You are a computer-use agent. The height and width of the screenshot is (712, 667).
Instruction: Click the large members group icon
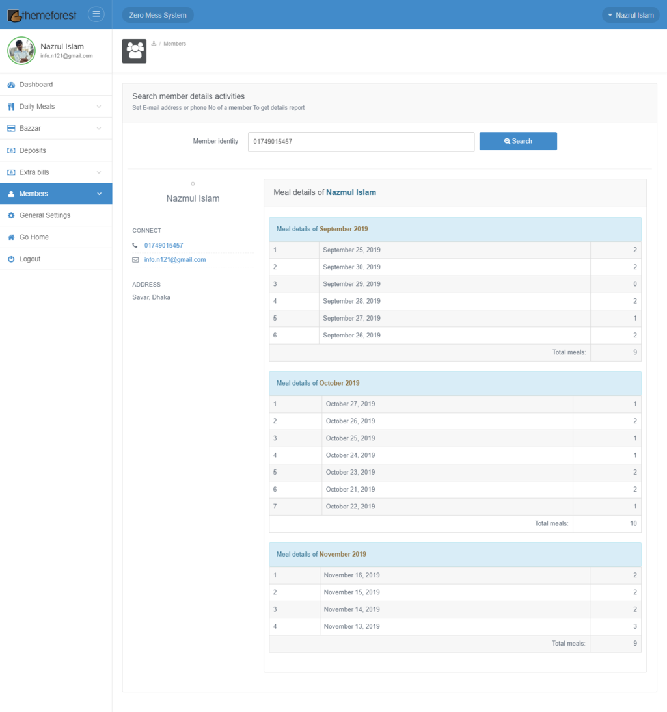point(134,51)
